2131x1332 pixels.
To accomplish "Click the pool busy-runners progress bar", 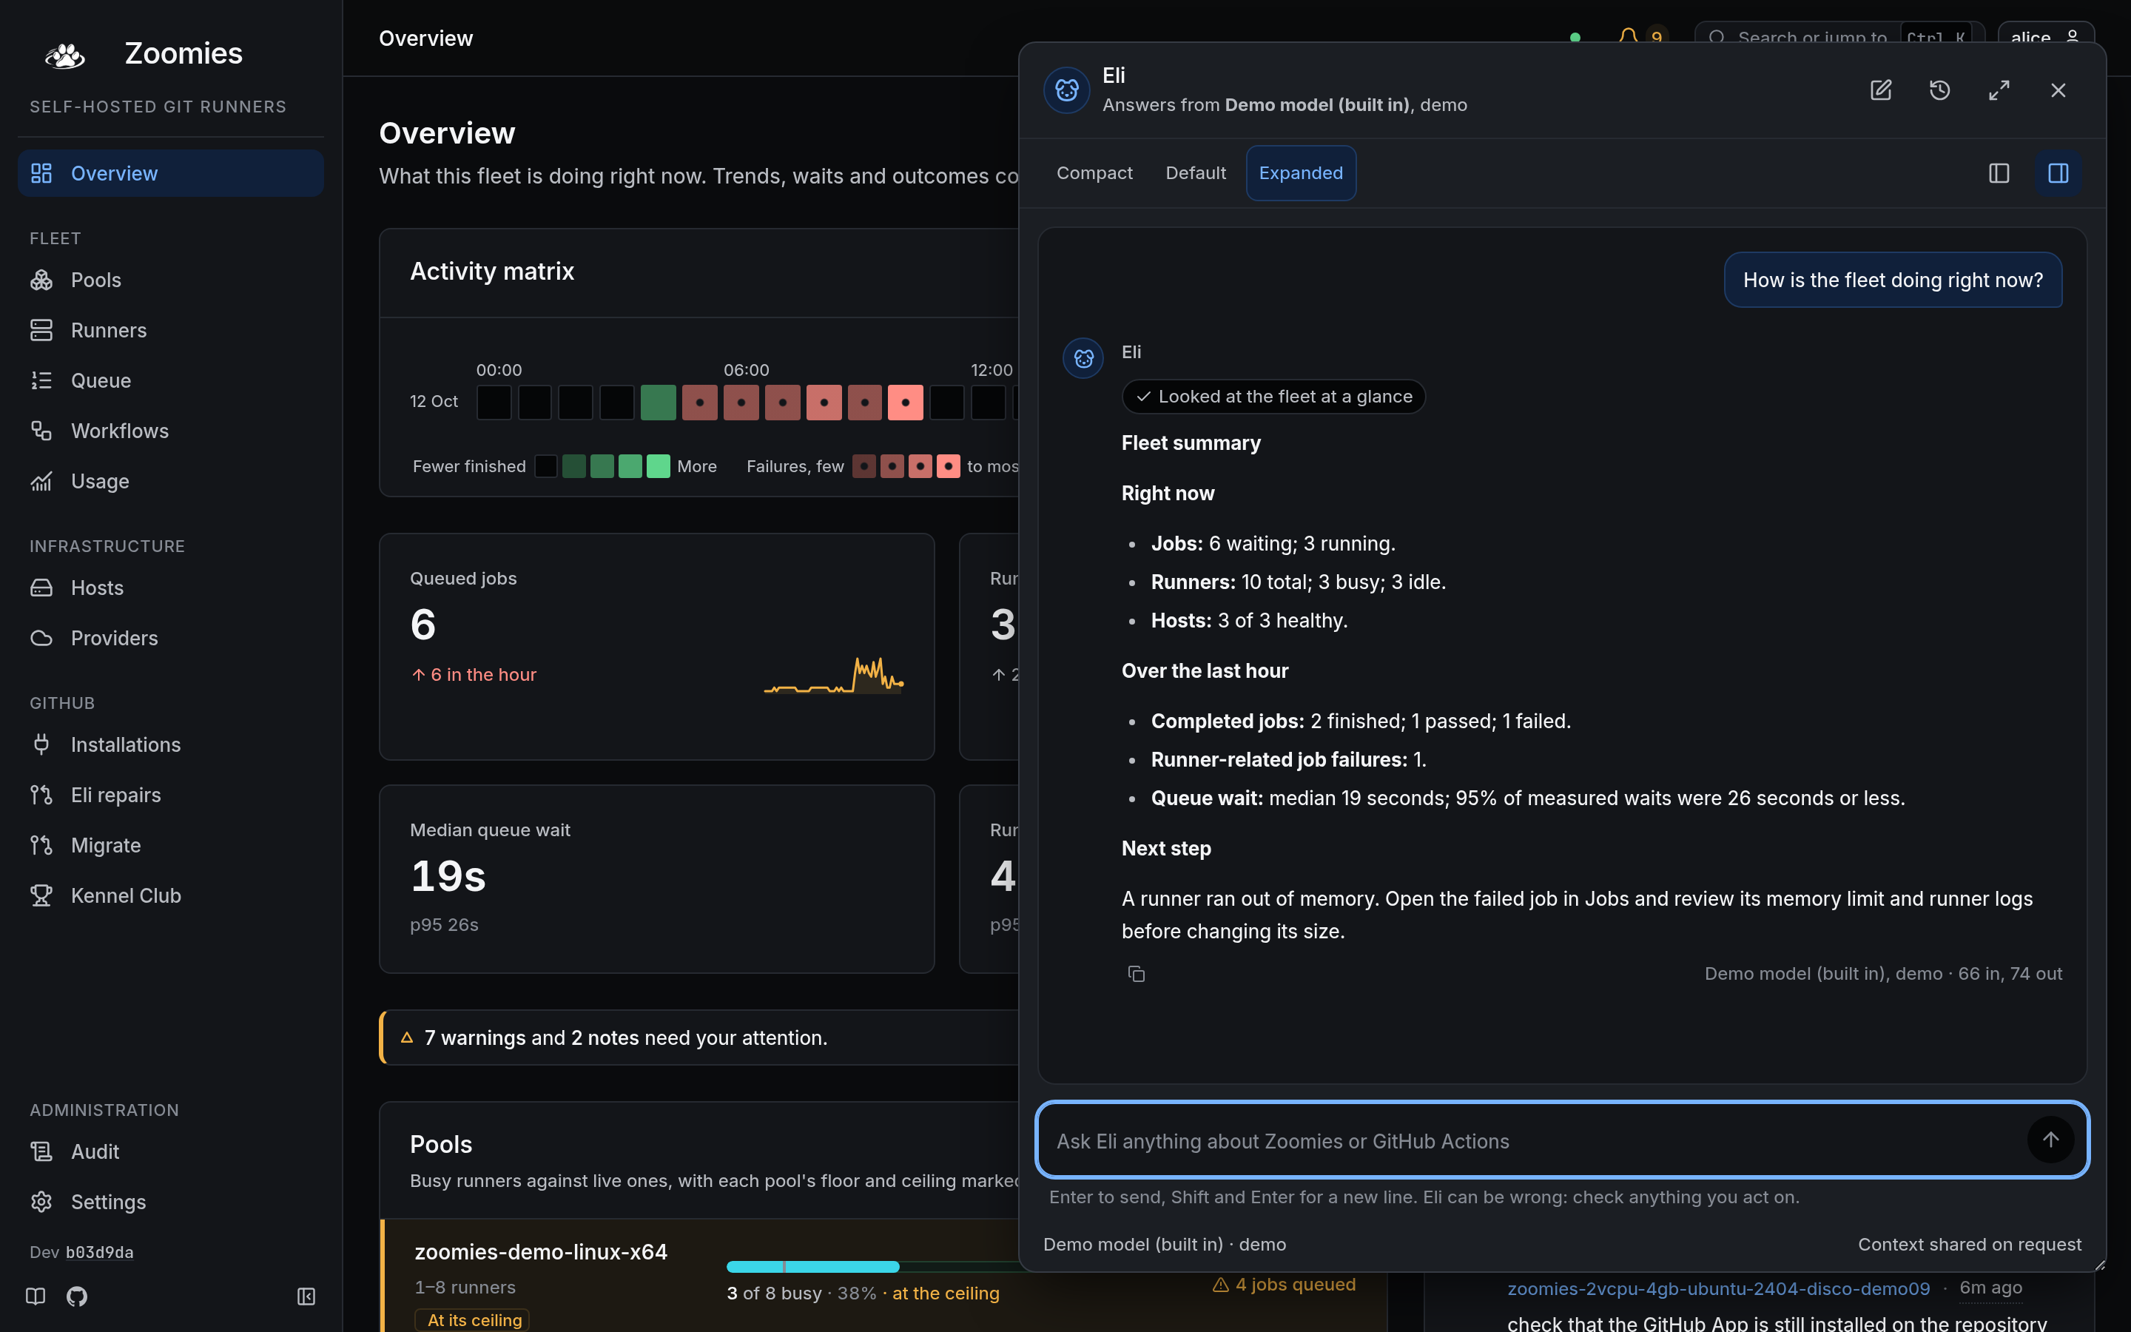I will click(874, 1267).
